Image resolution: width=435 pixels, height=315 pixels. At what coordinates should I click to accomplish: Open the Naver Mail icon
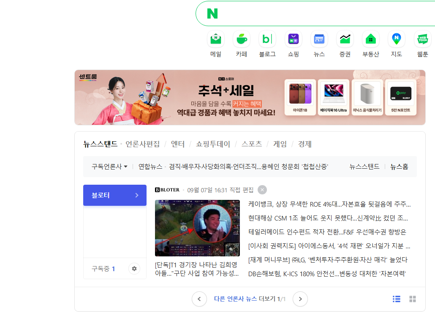[215, 39]
